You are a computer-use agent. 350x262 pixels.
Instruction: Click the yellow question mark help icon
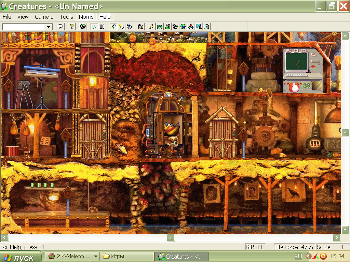tap(72, 27)
